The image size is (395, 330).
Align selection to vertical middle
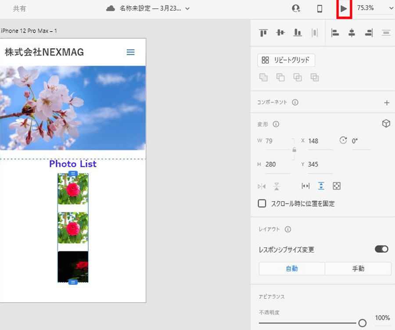[280, 32]
